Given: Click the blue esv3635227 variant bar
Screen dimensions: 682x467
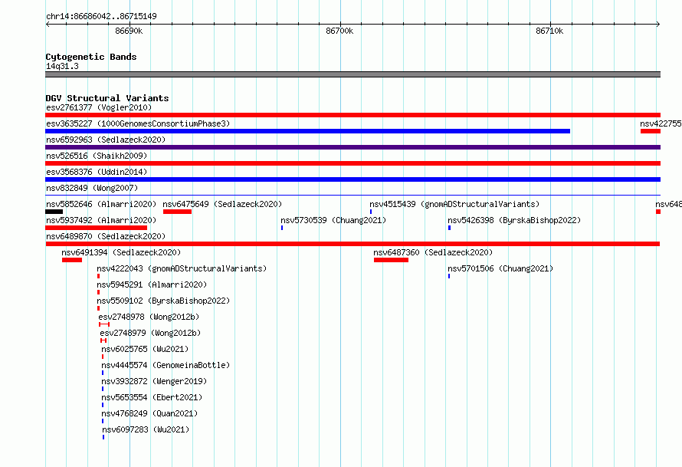Looking at the screenshot, I should coord(307,131).
